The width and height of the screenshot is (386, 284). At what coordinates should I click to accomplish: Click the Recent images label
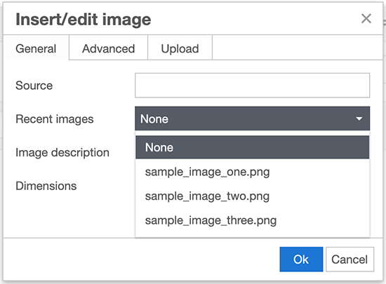[55, 119]
